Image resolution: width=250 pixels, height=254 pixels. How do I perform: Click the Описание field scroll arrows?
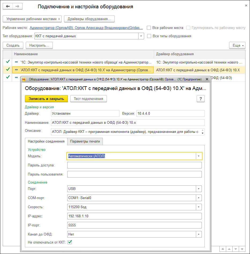pyautogui.click(x=203, y=132)
